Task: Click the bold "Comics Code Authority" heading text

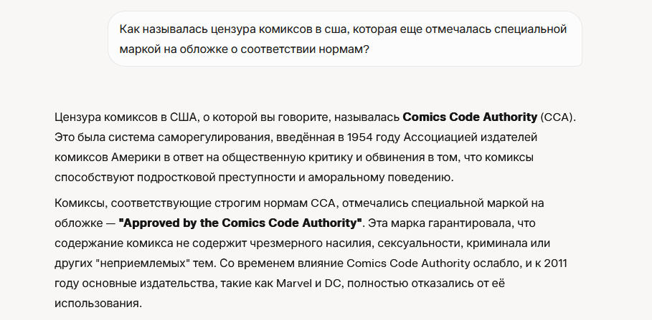Action: click(470, 117)
